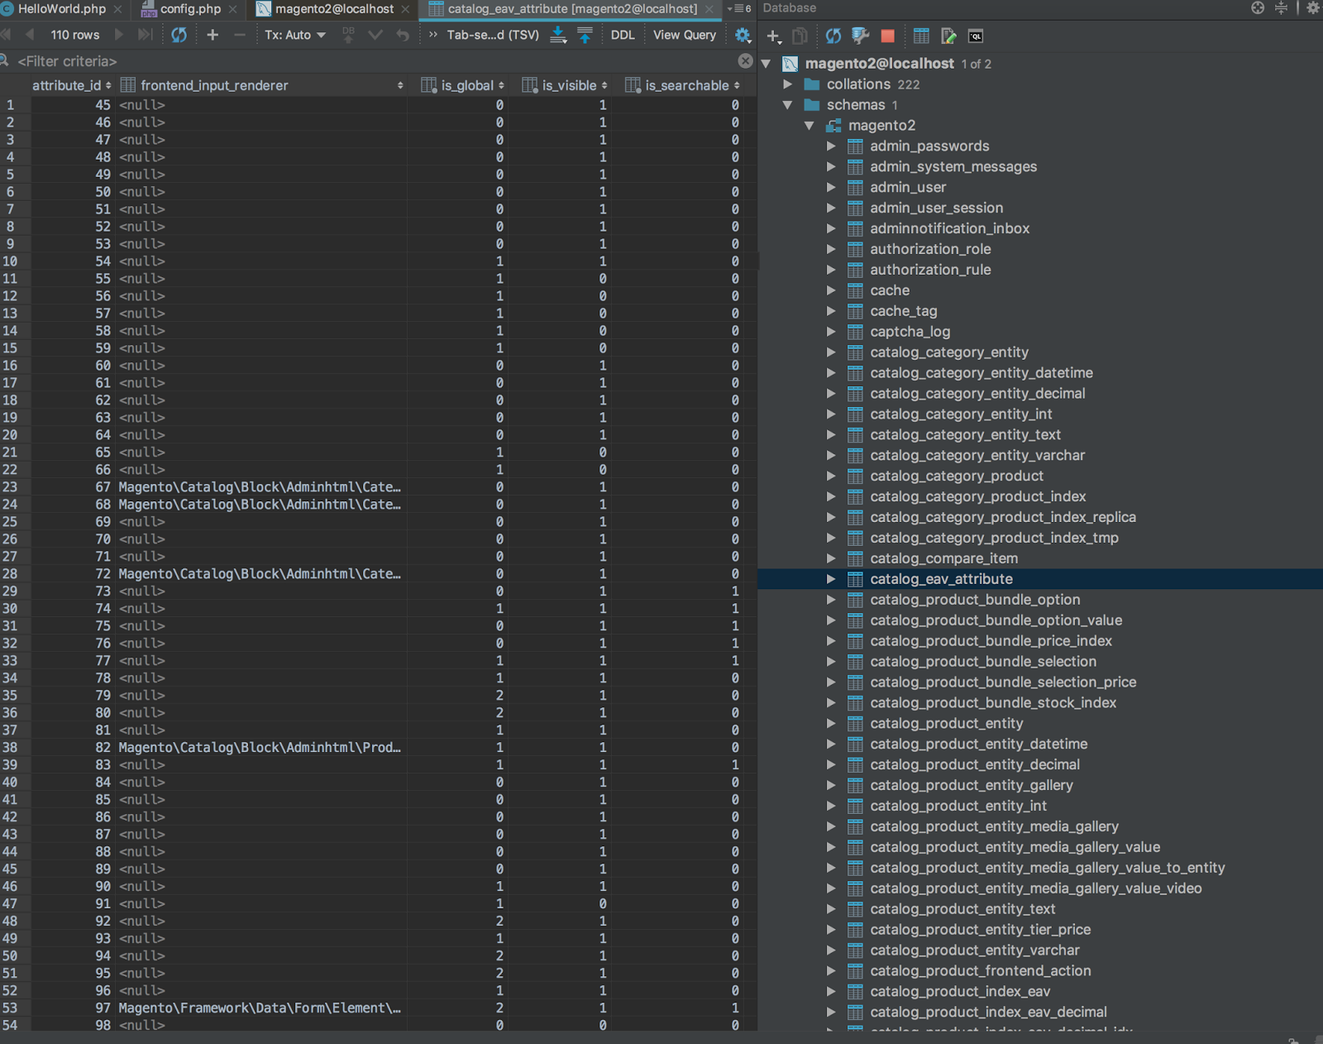
Task: Duplicate data source in Database panel
Action: point(800,36)
